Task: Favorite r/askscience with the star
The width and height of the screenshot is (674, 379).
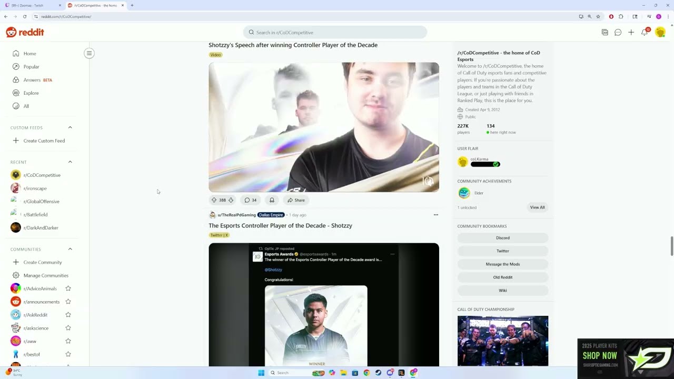Action: pyautogui.click(x=68, y=328)
